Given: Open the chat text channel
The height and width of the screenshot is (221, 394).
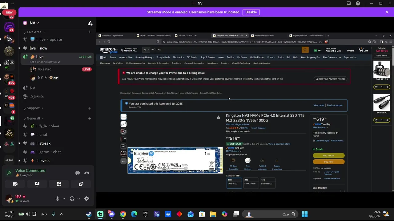Looking at the screenshot, I should pos(57,134).
